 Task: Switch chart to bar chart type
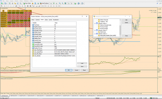tap(51, 3)
